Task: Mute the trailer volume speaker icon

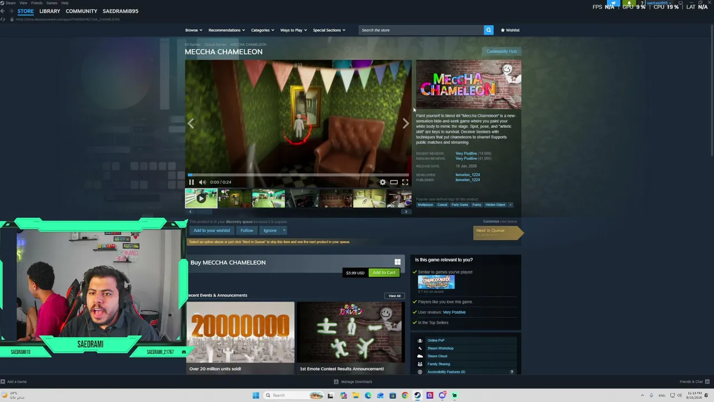Action: [202, 182]
